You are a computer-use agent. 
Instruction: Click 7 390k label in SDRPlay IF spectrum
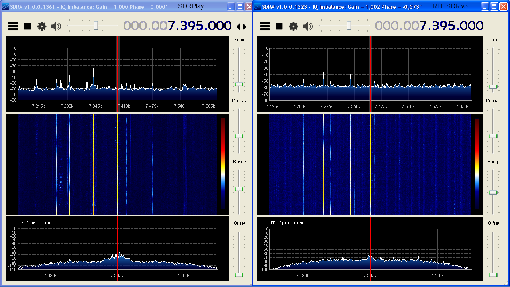50,275
